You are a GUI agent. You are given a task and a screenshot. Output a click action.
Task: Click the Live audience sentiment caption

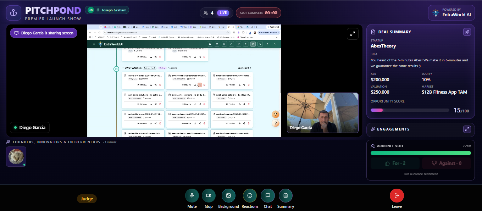421,174
